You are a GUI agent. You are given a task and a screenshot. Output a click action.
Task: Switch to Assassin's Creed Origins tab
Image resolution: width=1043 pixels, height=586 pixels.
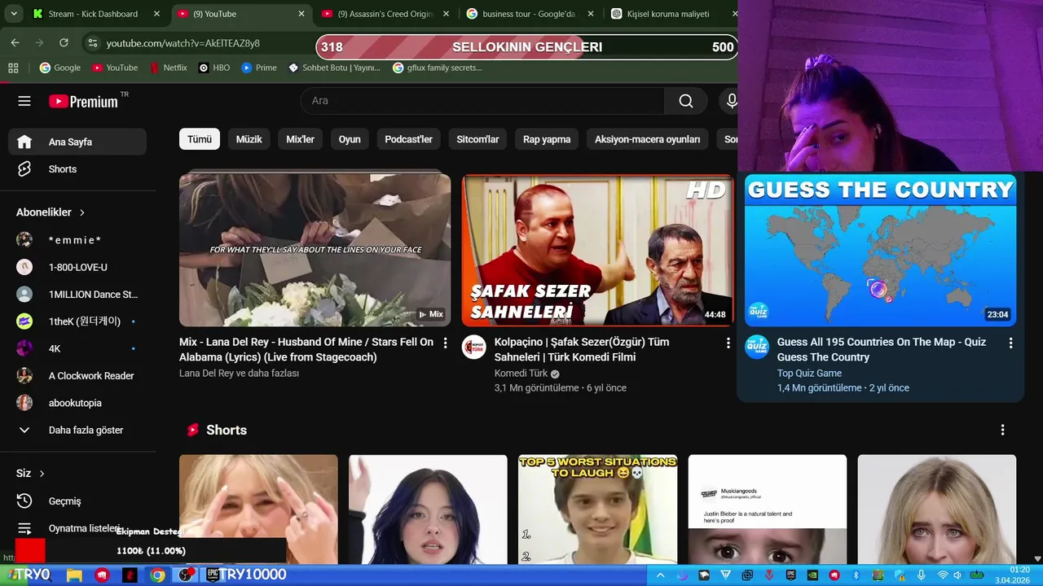click(x=385, y=14)
